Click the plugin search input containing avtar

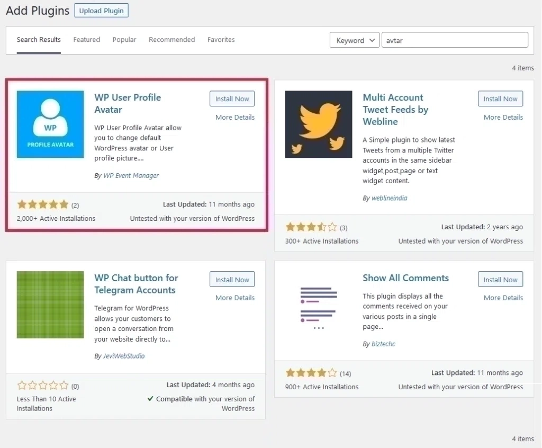click(x=455, y=40)
